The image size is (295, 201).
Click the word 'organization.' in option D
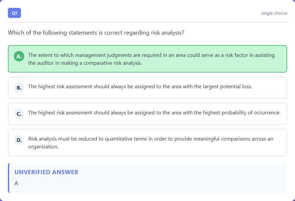(x=43, y=147)
